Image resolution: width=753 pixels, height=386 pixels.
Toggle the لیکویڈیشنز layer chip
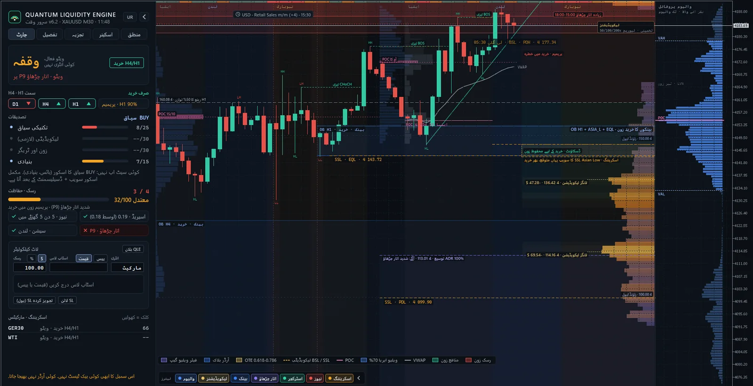[214, 378]
